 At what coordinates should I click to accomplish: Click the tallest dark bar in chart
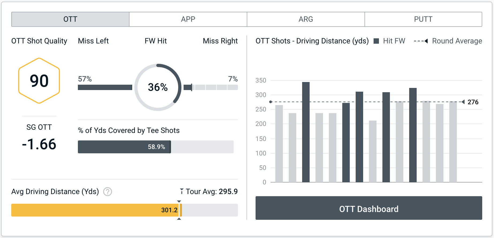pyautogui.click(x=306, y=132)
